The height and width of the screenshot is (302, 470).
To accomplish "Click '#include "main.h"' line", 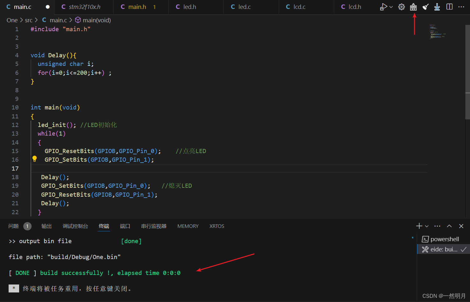I will pos(61,29).
